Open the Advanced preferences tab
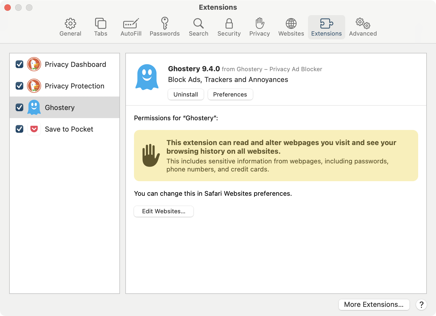Image resolution: width=436 pixels, height=316 pixels. pos(363,27)
